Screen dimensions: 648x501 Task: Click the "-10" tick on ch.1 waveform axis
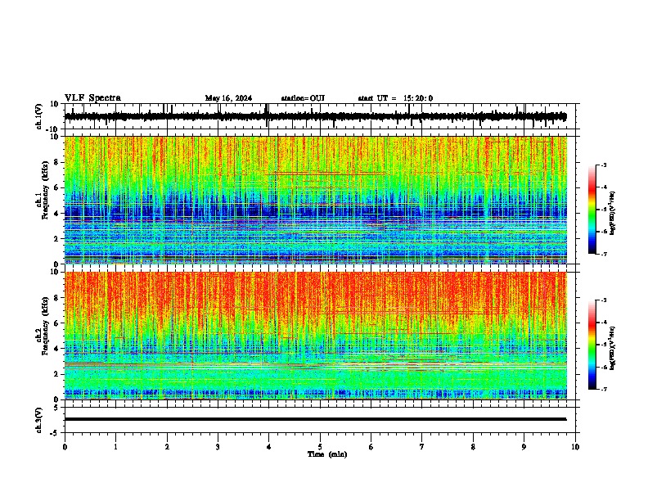(53, 129)
